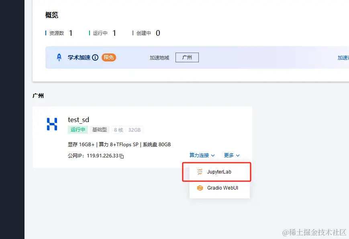Click the 基础型 instance type tag
The height and width of the screenshot is (239, 349).
(99, 130)
